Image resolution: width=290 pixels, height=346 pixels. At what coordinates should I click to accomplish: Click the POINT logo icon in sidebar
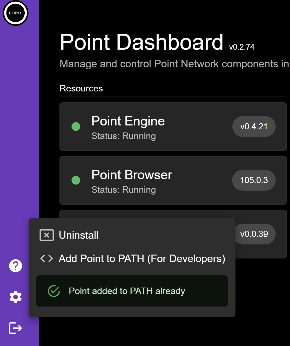point(15,13)
